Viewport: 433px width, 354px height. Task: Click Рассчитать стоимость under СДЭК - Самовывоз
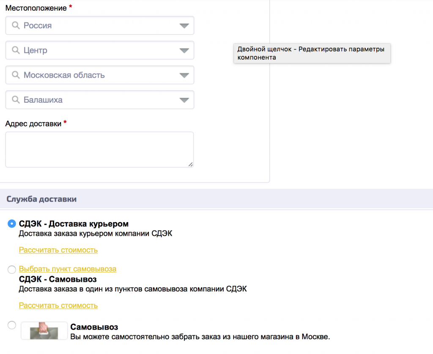point(58,305)
